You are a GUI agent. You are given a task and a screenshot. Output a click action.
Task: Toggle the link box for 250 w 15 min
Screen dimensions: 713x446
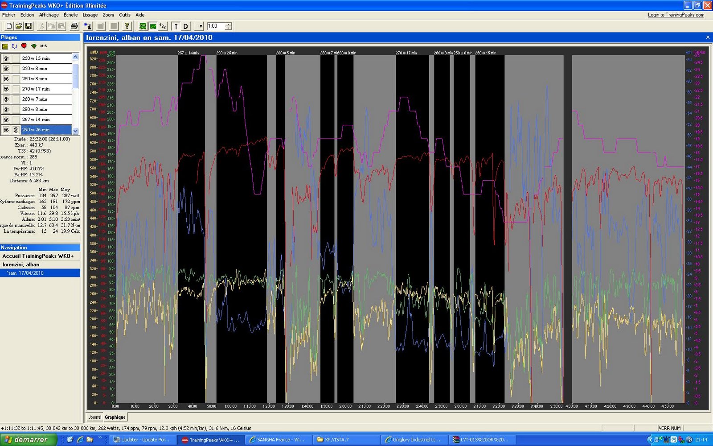pyautogui.click(x=16, y=58)
